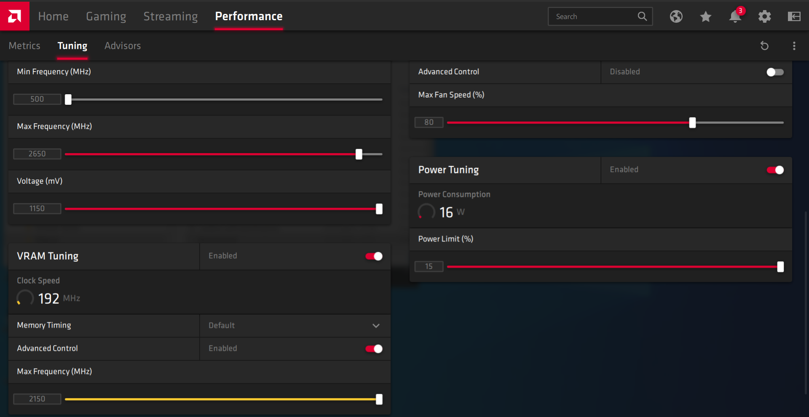This screenshot has width=809, height=417.
Task: Disable the VRAM Tuning switch
Action: pyautogui.click(x=374, y=256)
